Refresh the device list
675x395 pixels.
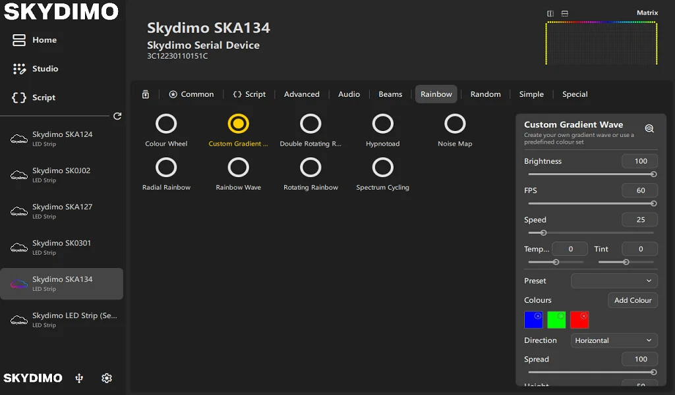[x=117, y=116]
